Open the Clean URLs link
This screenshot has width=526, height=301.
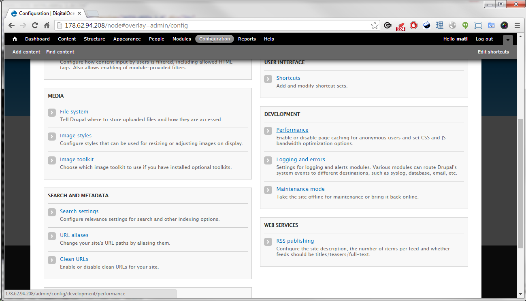click(74, 259)
